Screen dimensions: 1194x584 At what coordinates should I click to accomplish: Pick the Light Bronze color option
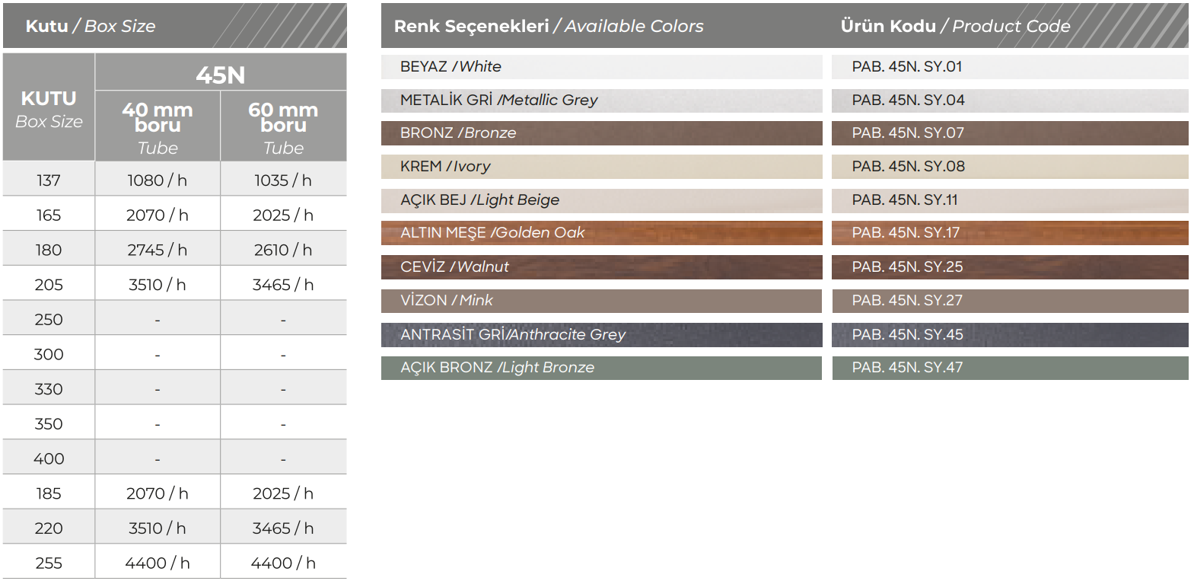pos(601,368)
